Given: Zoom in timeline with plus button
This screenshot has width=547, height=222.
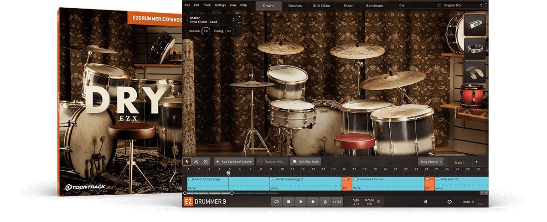Looking at the screenshot, I should pyautogui.click(x=486, y=193).
